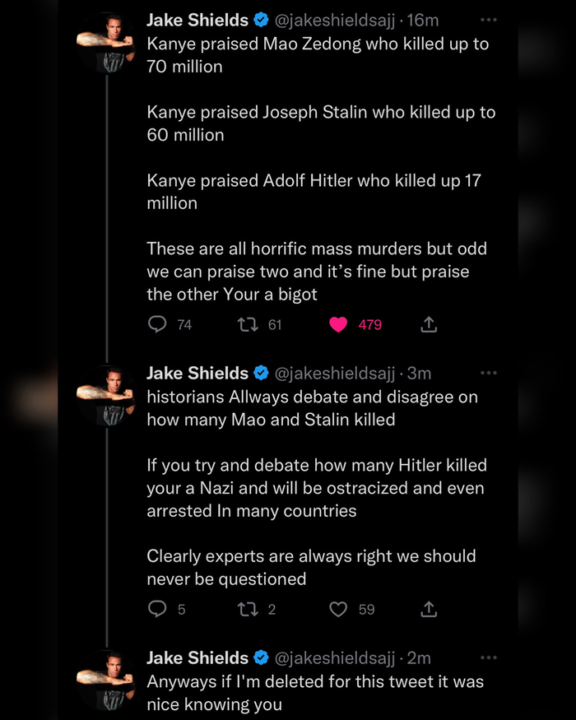
Task: Share the first tweet via share icon
Action: (x=428, y=325)
